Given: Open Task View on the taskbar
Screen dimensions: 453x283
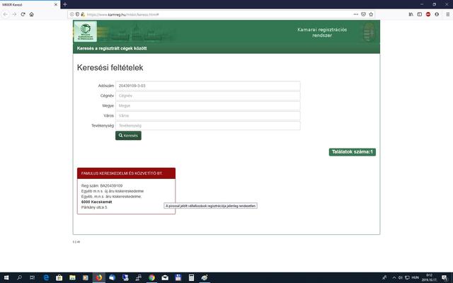Looking at the screenshot, I should [x=33, y=278].
